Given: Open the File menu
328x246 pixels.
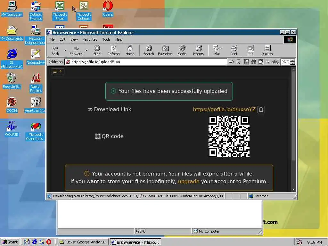Looking at the screenshot, I should pos(52,39).
